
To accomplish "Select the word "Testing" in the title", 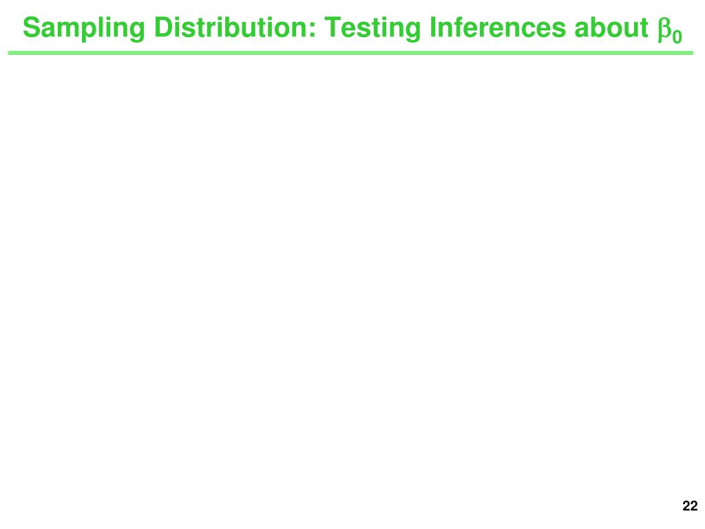I will tap(372, 29).
